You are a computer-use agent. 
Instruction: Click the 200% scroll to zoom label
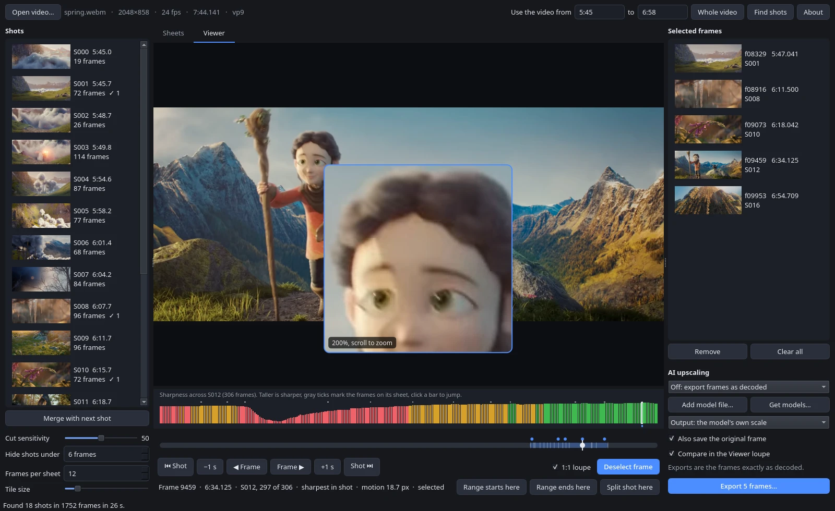click(x=362, y=343)
